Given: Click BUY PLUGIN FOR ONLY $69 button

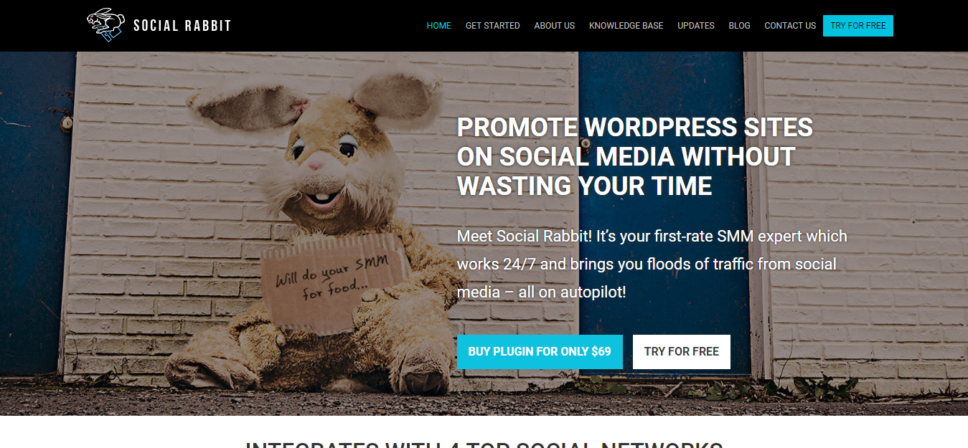Looking at the screenshot, I should pos(540,352).
